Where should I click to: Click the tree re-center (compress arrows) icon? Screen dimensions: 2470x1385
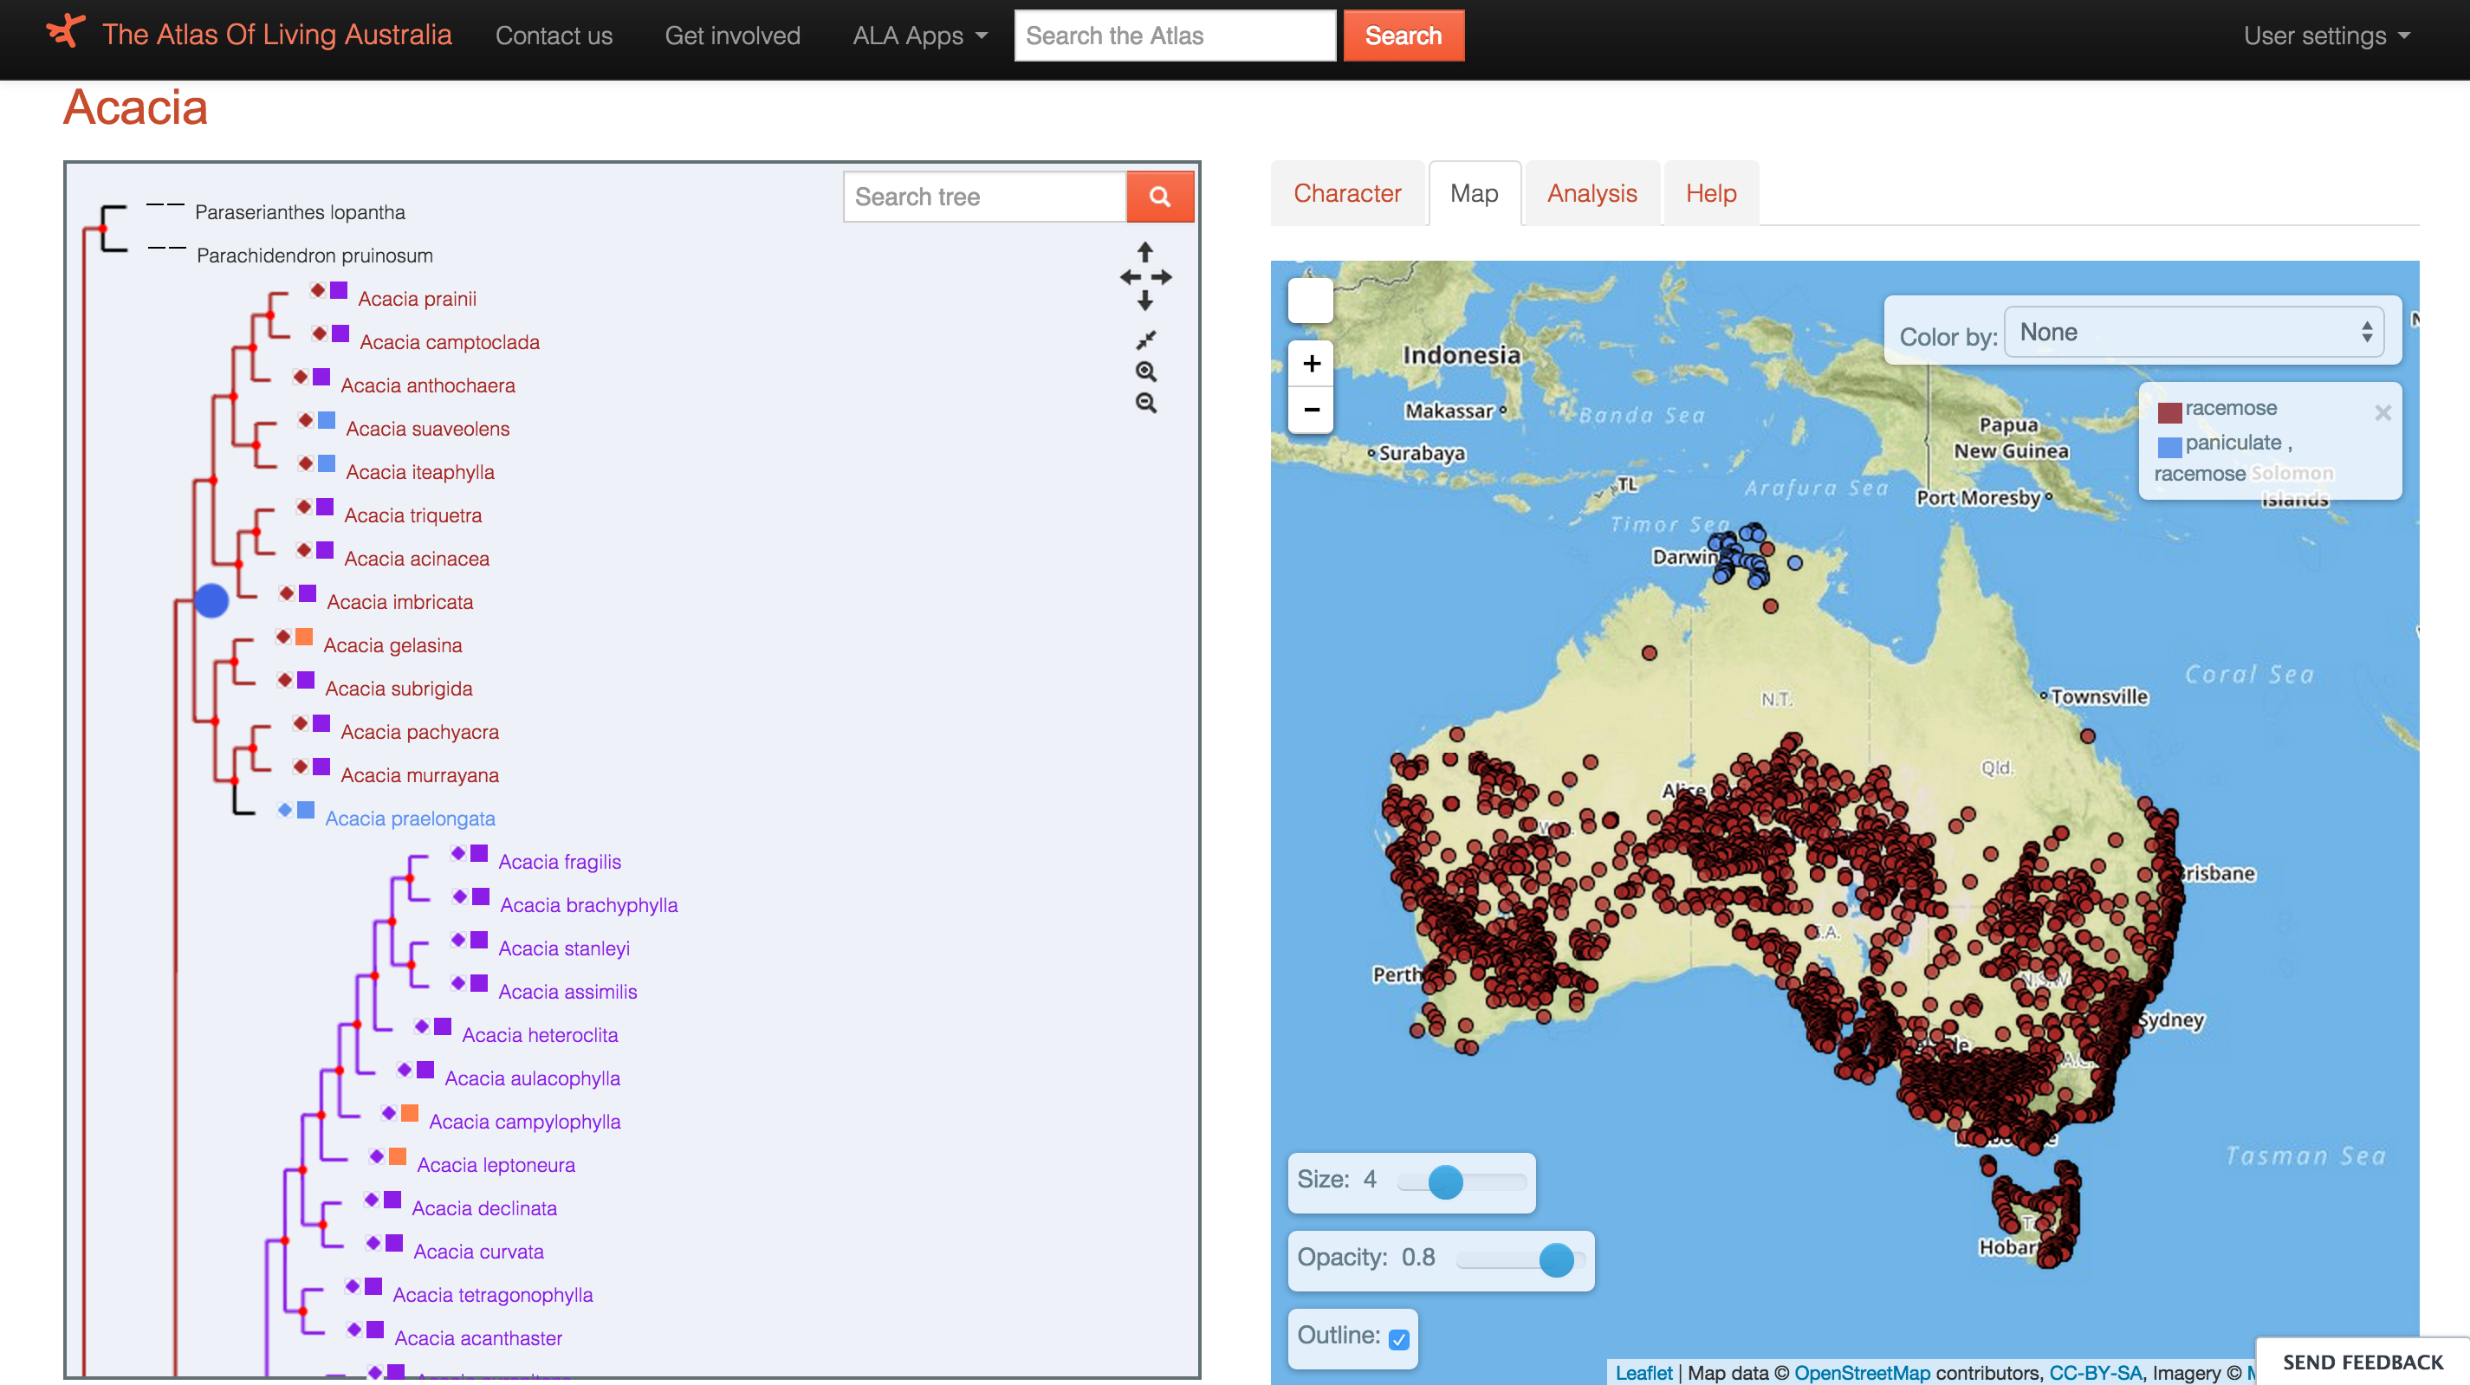coord(1146,340)
